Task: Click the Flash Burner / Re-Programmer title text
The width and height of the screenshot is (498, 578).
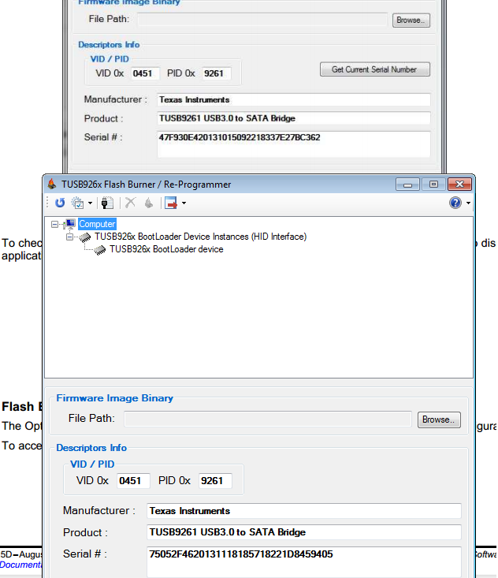Action: point(147,185)
